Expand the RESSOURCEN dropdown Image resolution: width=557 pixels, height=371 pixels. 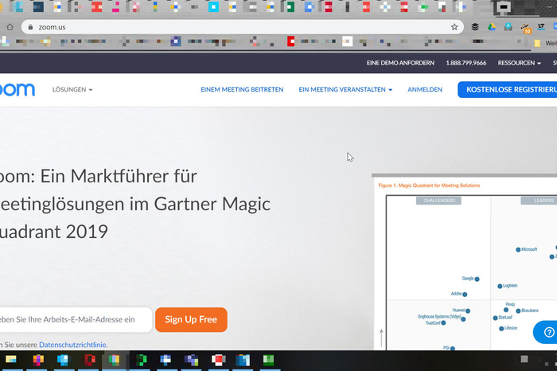519,63
